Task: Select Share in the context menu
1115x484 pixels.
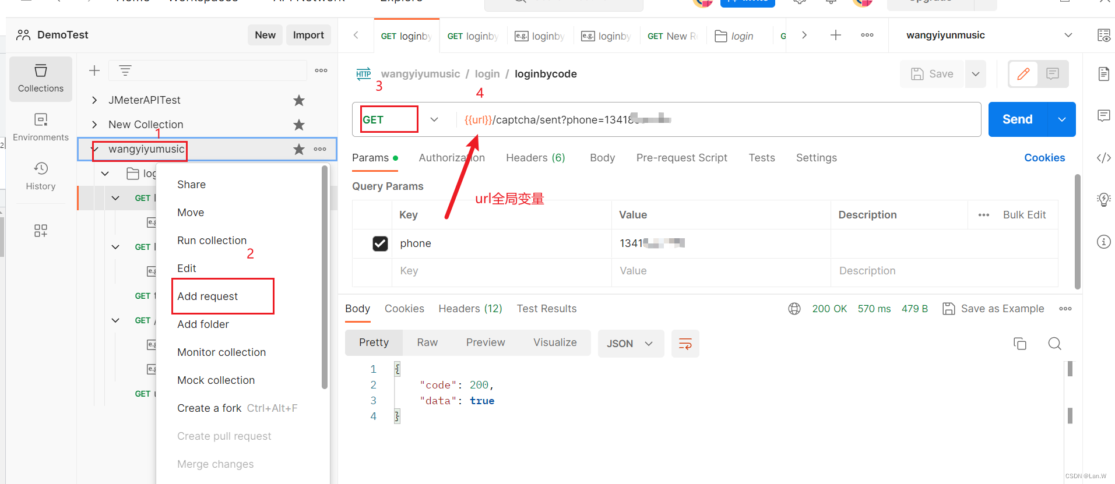Action: point(191,185)
